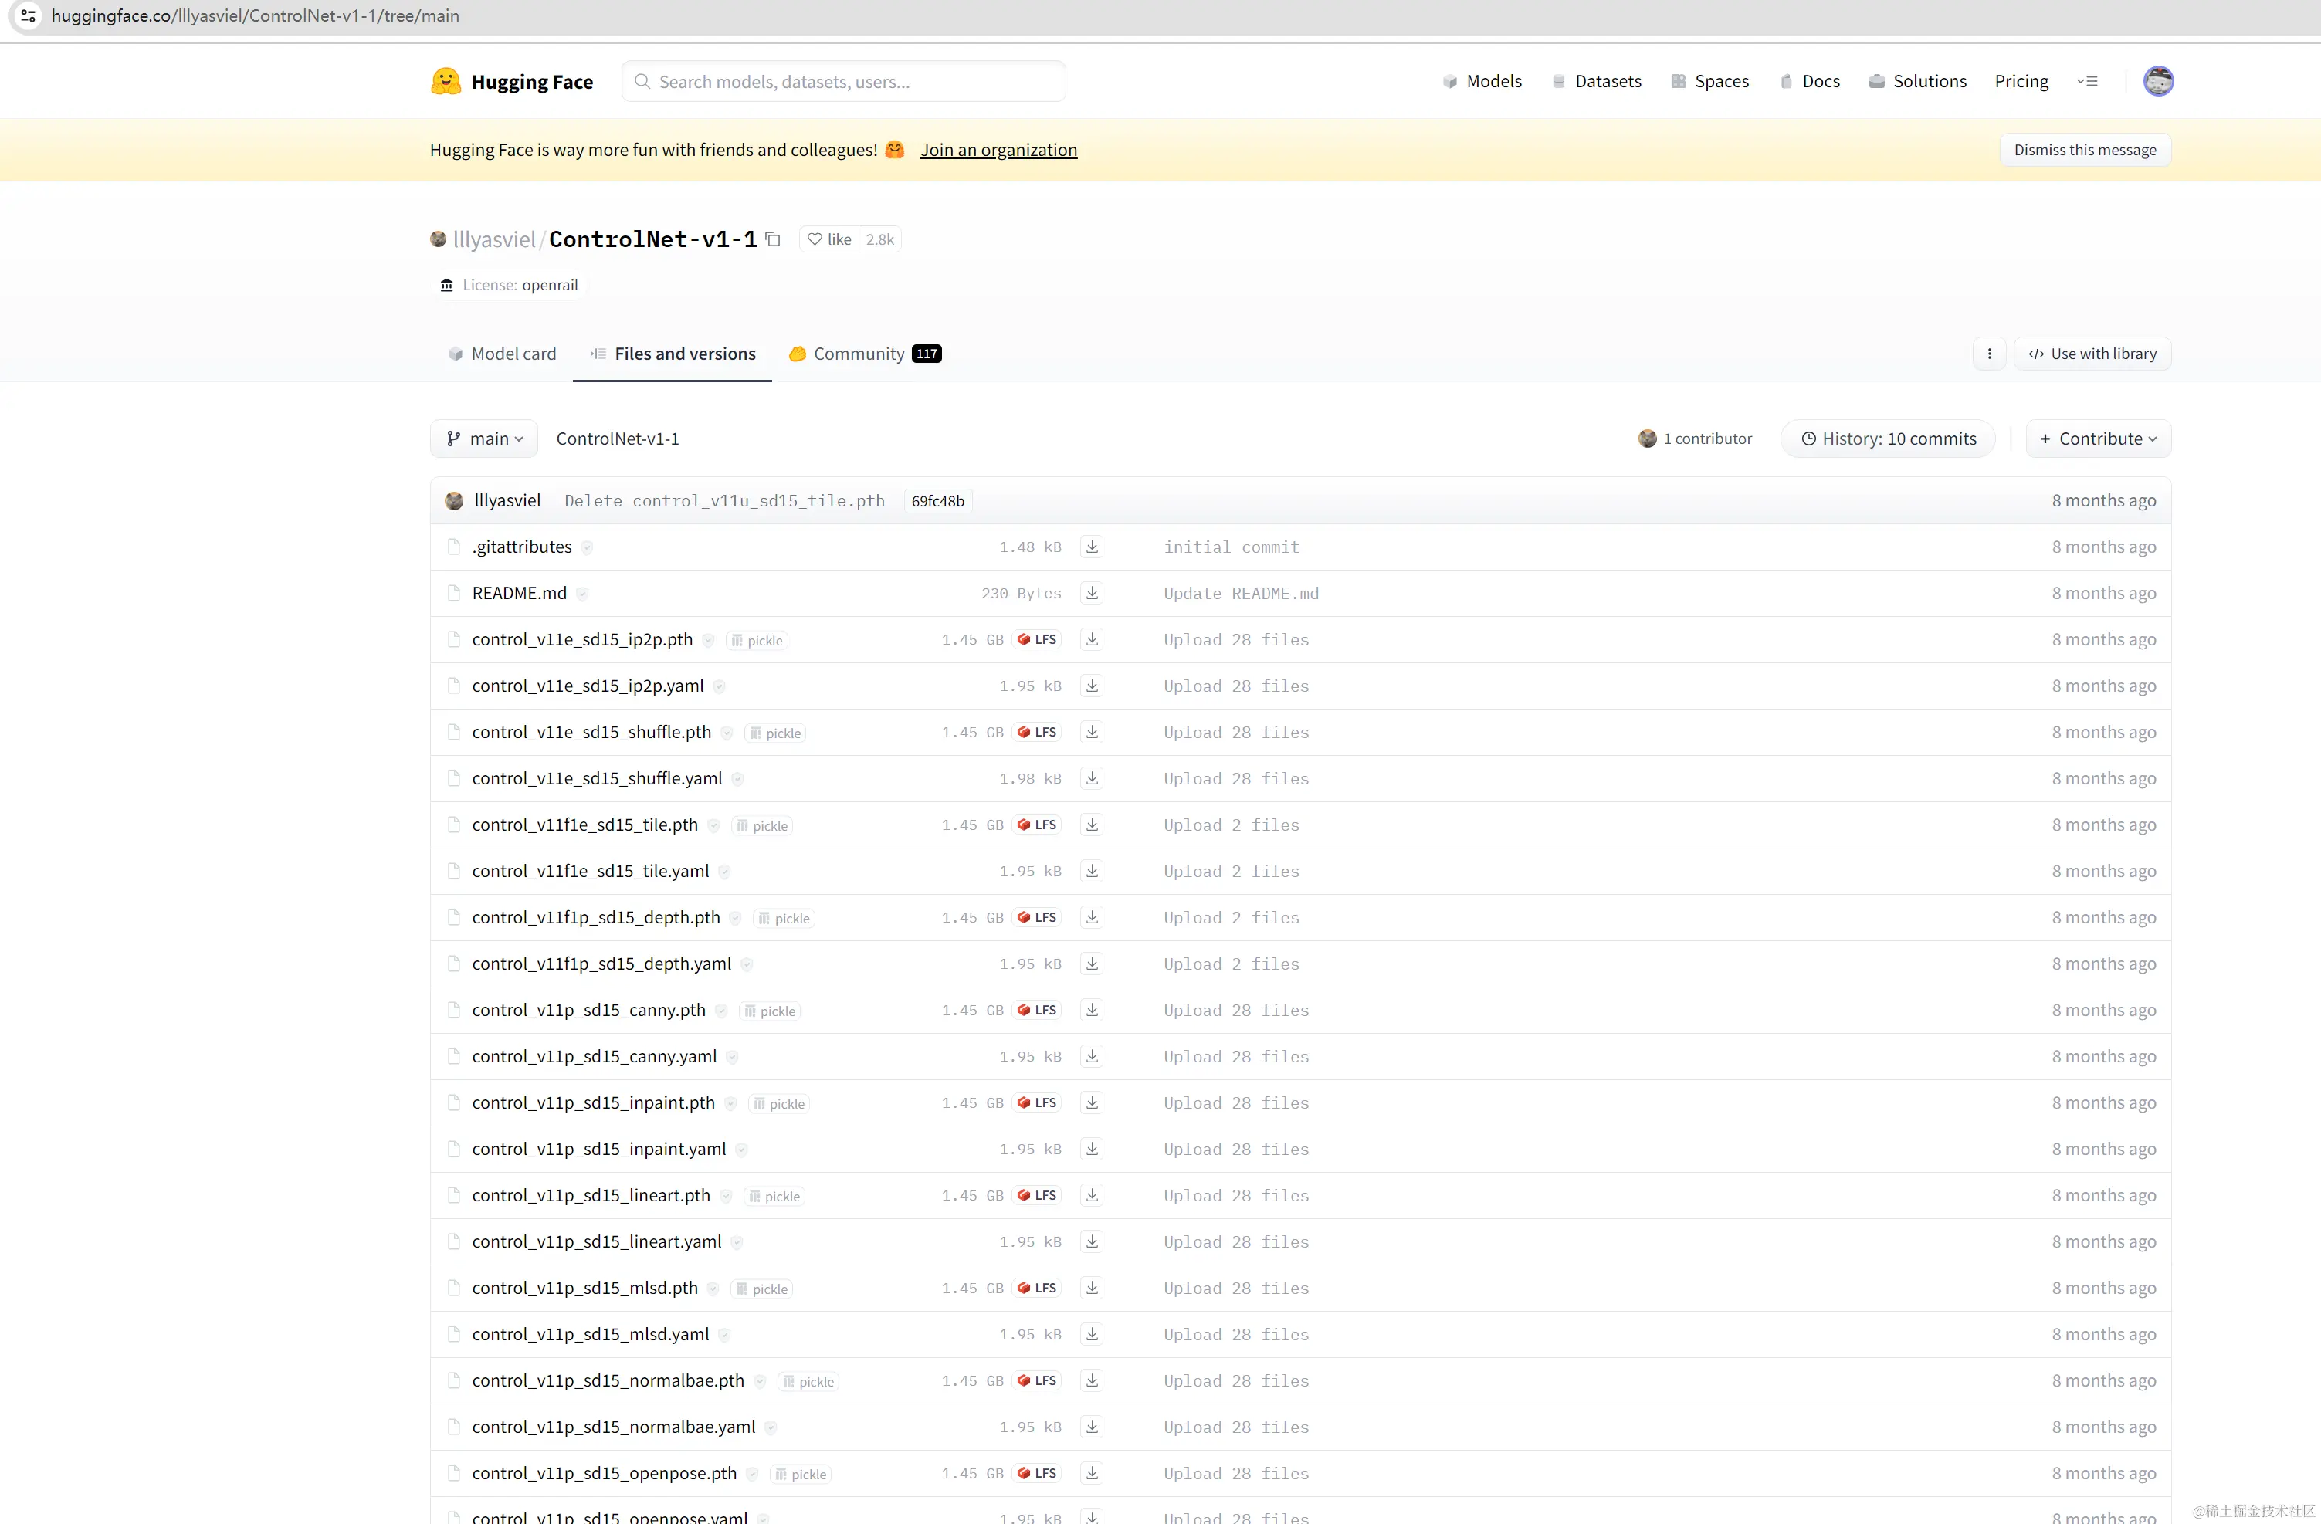The width and height of the screenshot is (2321, 1524).
Task: Expand the extra navigation menu next to Pricing
Action: click(x=2087, y=81)
